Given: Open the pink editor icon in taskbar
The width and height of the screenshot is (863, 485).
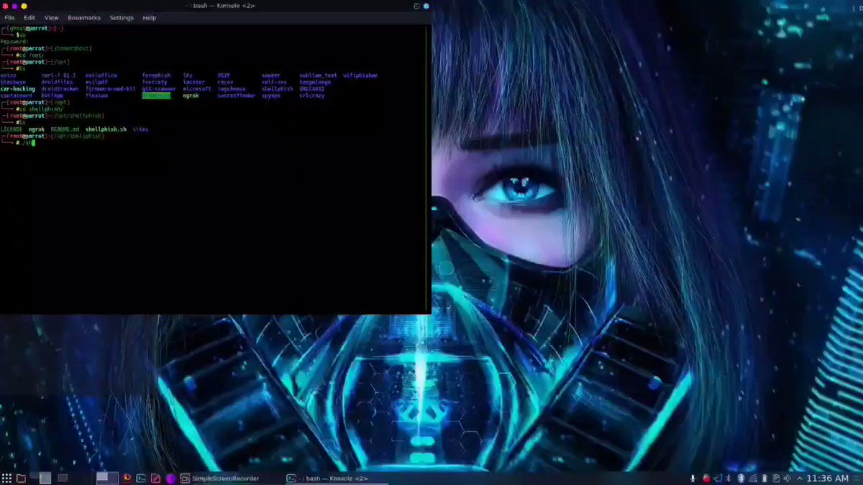Looking at the screenshot, I should click(155, 478).
